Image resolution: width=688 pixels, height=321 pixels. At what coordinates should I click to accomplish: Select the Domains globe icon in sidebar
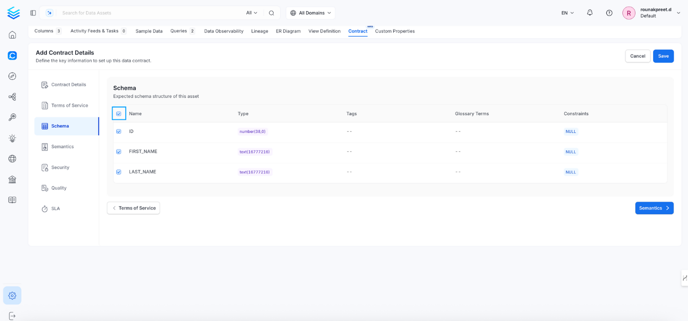point(12,159)
